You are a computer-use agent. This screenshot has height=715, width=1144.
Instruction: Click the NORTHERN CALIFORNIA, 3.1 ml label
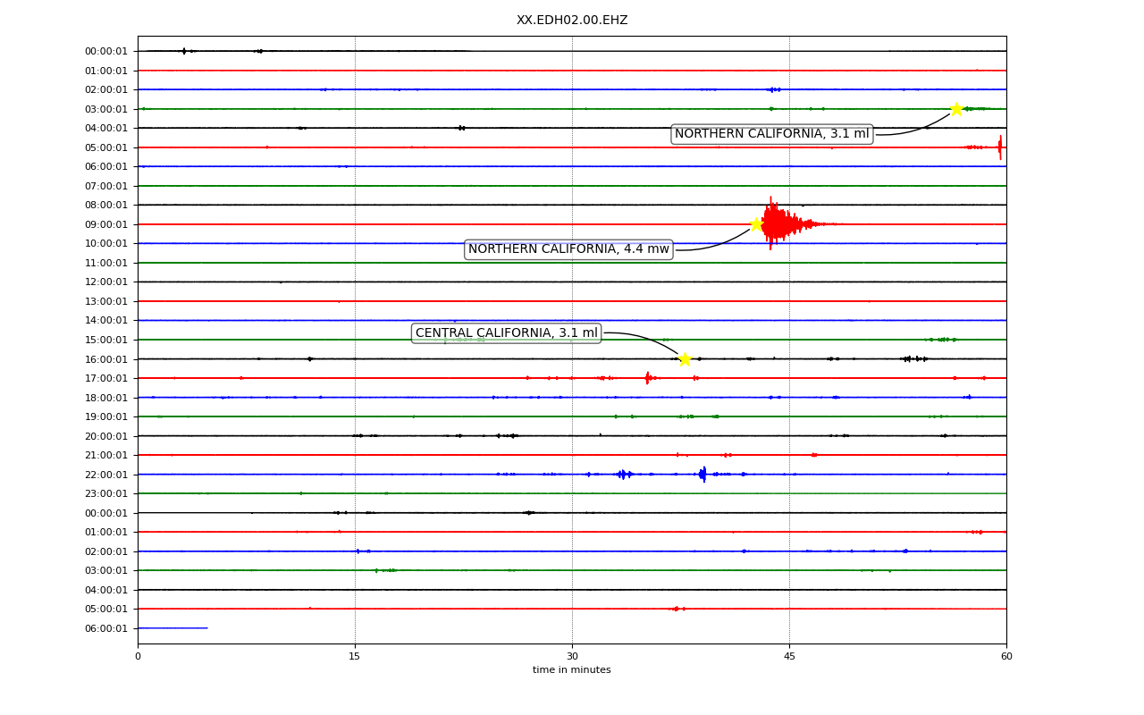(x=772, y=134)
